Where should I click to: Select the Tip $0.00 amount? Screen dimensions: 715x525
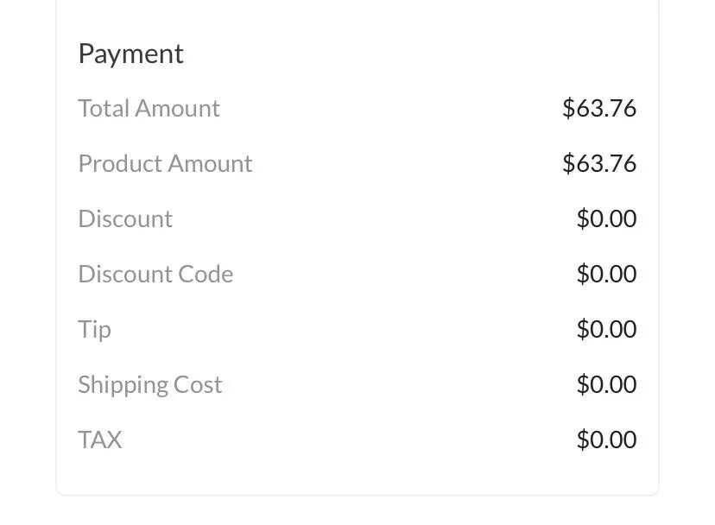point(606,329)
